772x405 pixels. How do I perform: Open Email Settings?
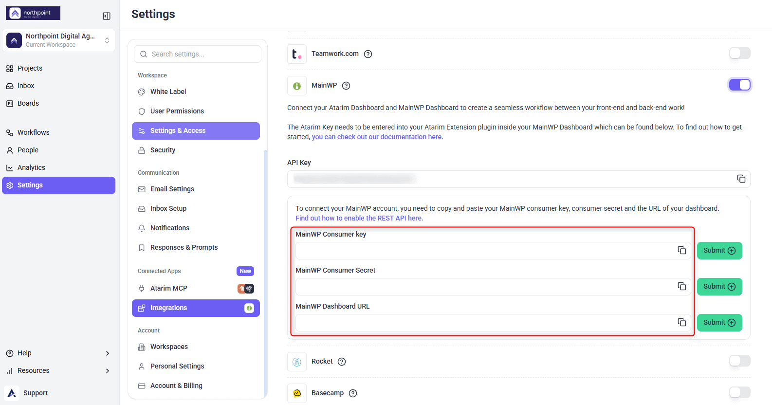click(196, 189)
